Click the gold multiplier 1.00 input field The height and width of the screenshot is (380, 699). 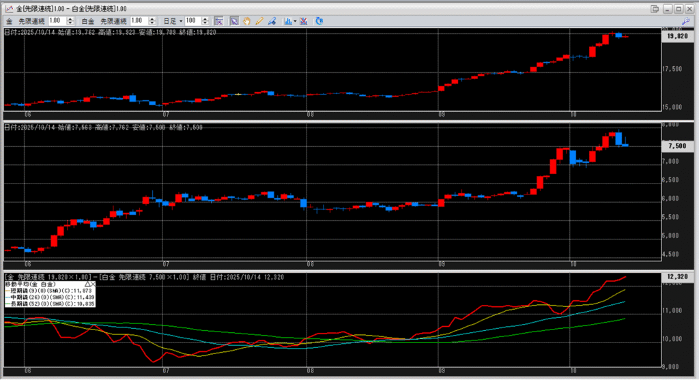[56, 21]
